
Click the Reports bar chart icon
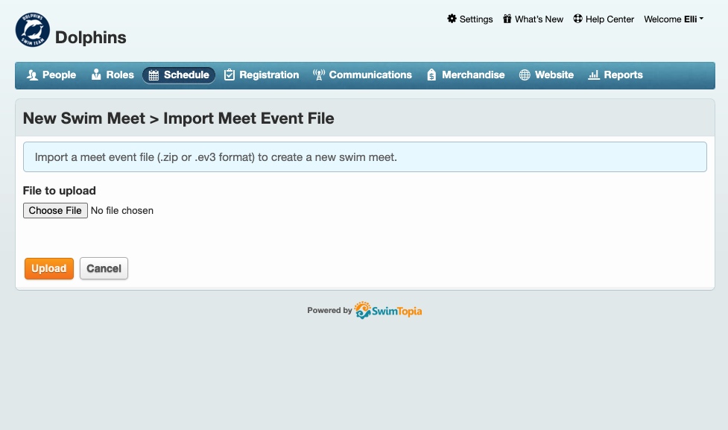[x=594, y=75]
